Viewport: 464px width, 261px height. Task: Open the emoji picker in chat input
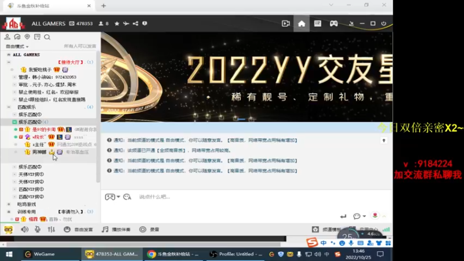(127, 197)
